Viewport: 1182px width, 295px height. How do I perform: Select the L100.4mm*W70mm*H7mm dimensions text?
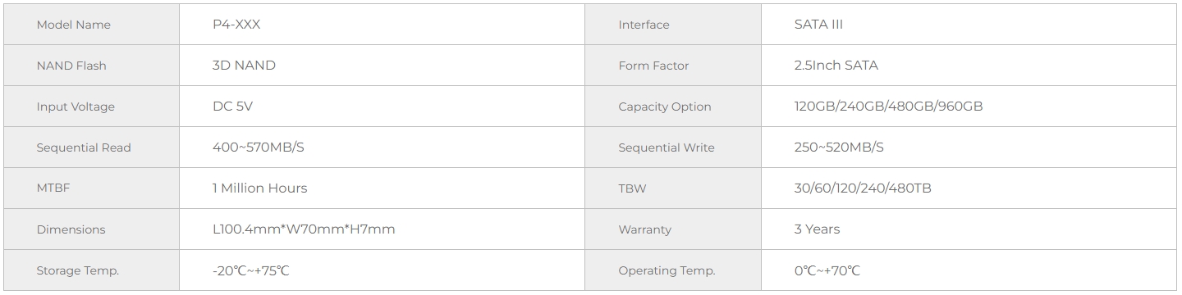point(304,229)
